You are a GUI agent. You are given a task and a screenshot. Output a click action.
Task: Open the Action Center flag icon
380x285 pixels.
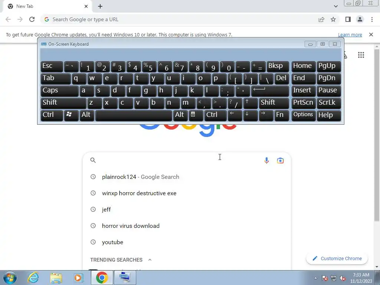[325, 278]
